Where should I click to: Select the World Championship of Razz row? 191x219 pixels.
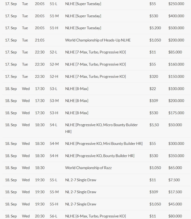click(88, 168)
